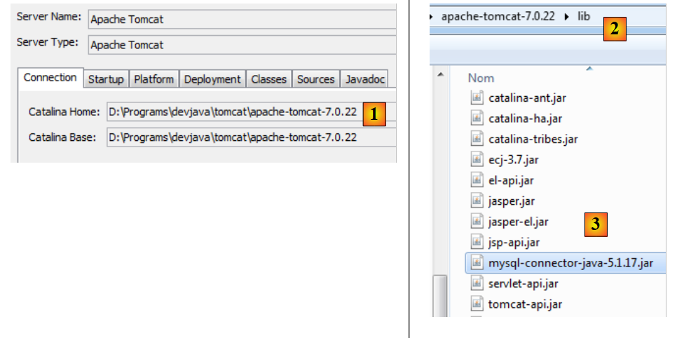
Task: Select the Deployment tab
Action: click(212, 79)
